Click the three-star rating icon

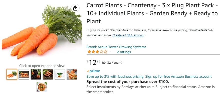pyautogui.click(x=97, y=52)
